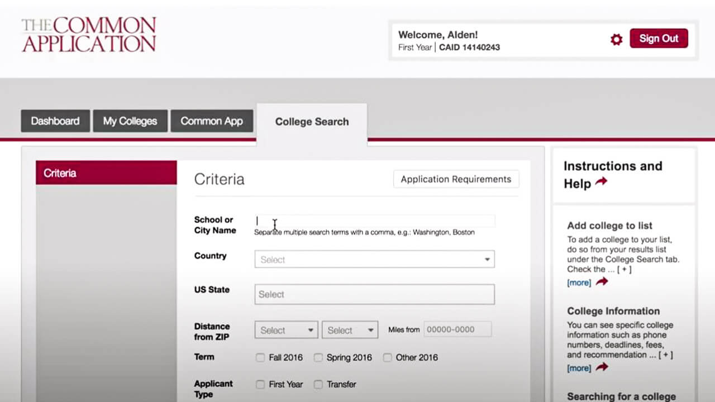
Task: Click arrow icon under College Information
Action: pyautogui.click(x=602, y=367)
